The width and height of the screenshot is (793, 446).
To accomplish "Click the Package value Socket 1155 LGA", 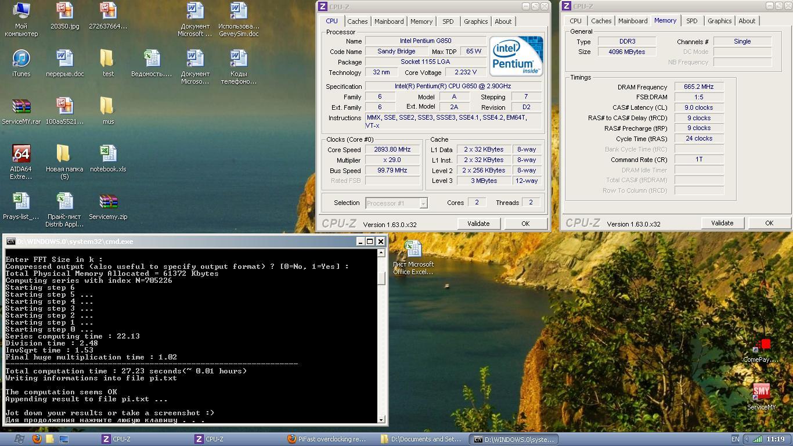I will click(426, 62).
